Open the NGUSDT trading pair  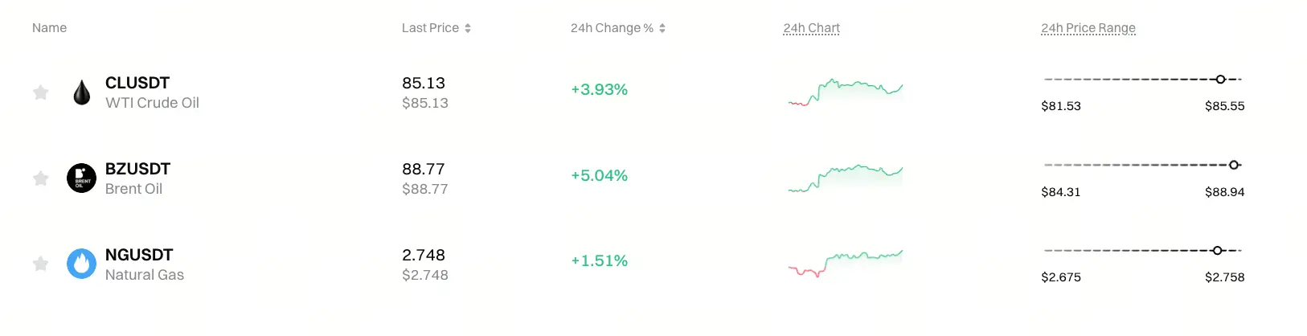pyautogui.click(x=139, y=255)
